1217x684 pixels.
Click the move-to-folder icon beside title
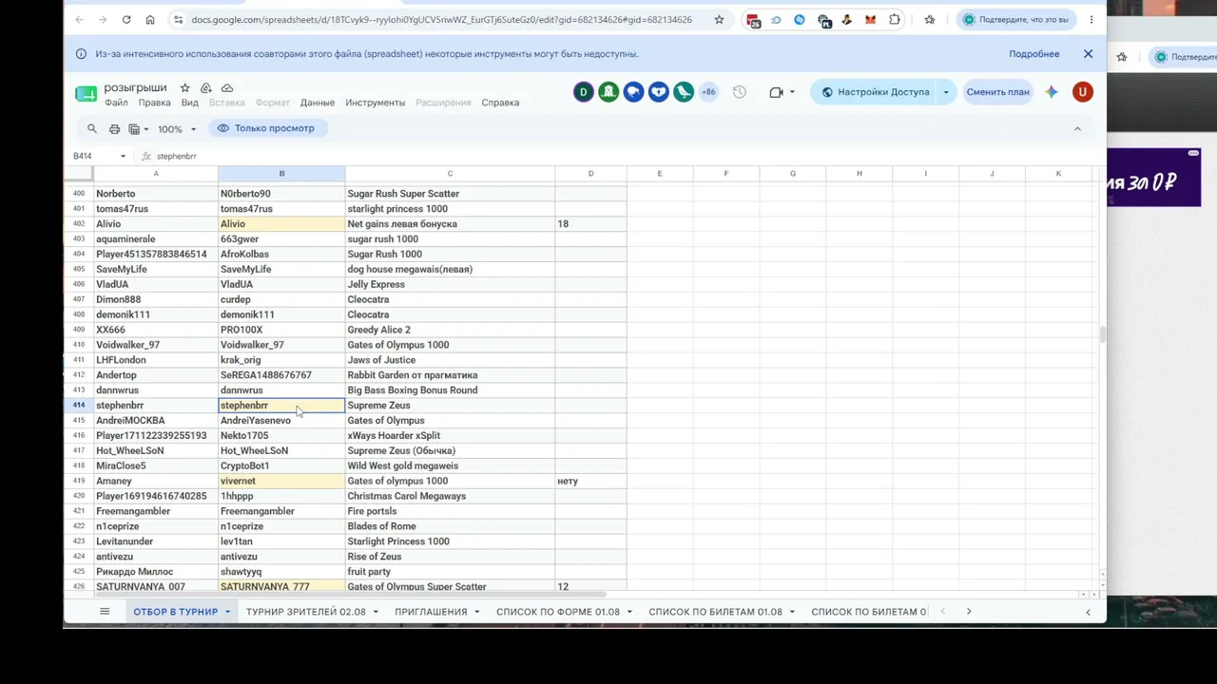pos(206,87)
